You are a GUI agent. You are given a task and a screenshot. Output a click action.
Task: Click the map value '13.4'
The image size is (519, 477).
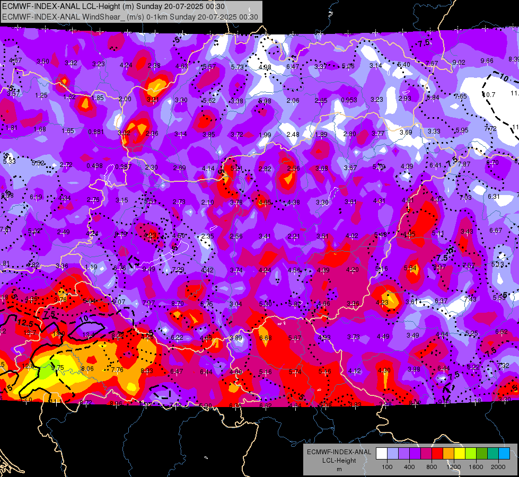pos(89,334)
